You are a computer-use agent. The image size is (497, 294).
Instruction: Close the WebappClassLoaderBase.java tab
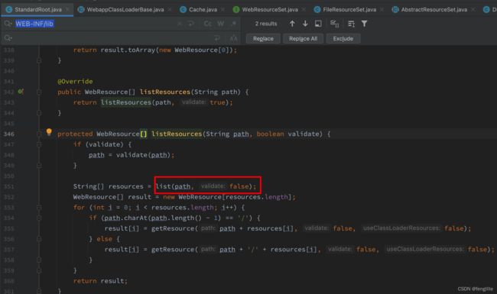coord(170,9)
